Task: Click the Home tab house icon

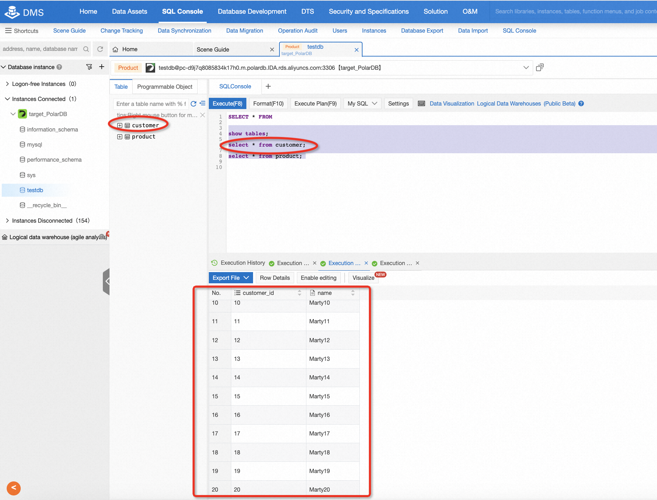Action: pyautogui.click(x=115, y=49)
